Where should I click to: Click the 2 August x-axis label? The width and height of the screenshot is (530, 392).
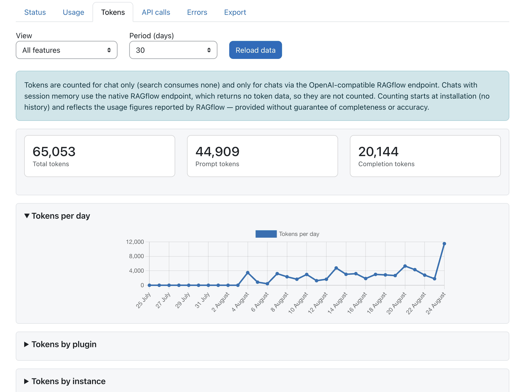click(x=221, y=302)
